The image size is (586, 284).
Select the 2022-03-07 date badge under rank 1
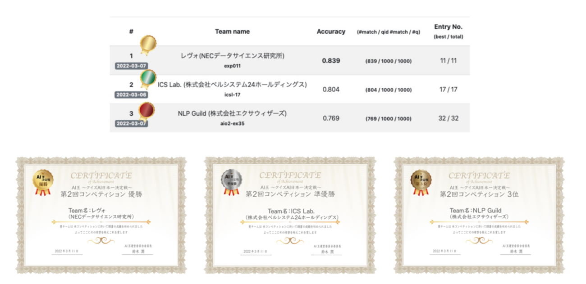(x=131, y=65)
